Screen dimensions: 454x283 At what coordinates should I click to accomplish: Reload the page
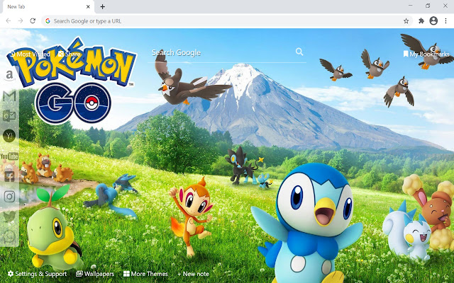pos(33,21)
